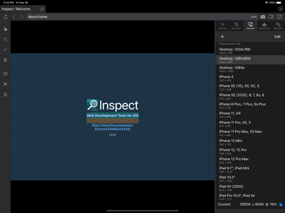Switch to the Resources tab
This screenshot has height=213, width=285.
[x=264, y=26]
